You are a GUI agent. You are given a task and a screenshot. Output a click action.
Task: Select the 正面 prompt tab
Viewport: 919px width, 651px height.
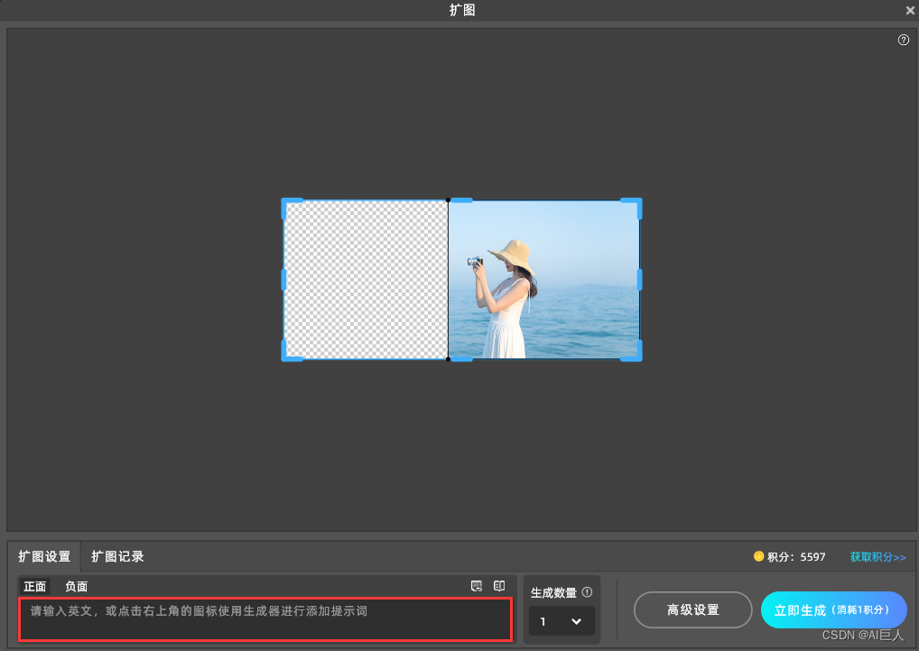pos(34,587)
